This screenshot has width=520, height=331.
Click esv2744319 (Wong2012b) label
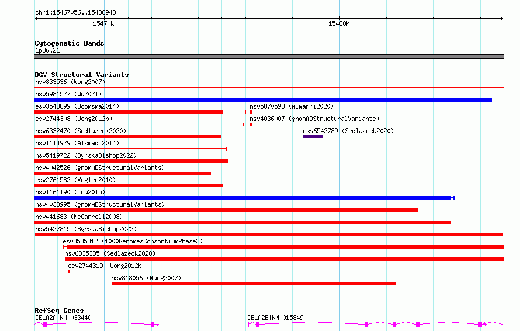pos(106,266)
